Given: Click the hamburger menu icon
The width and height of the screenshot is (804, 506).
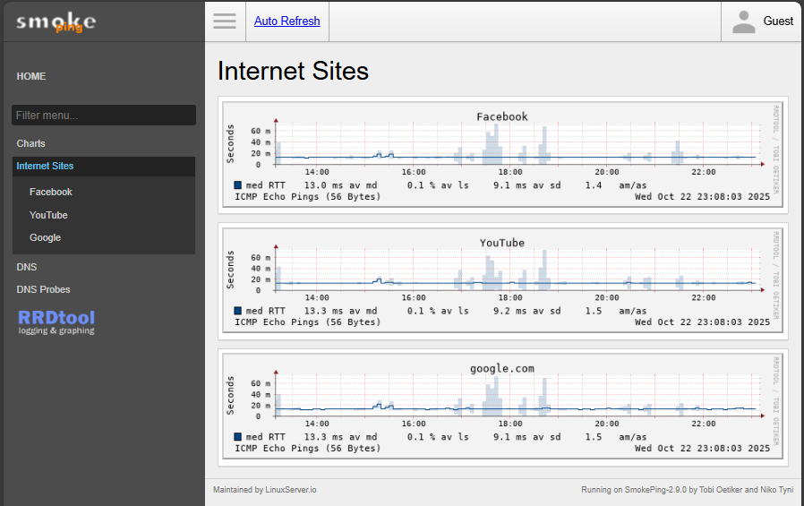Looking at the screenshot, I should (225, 21).
